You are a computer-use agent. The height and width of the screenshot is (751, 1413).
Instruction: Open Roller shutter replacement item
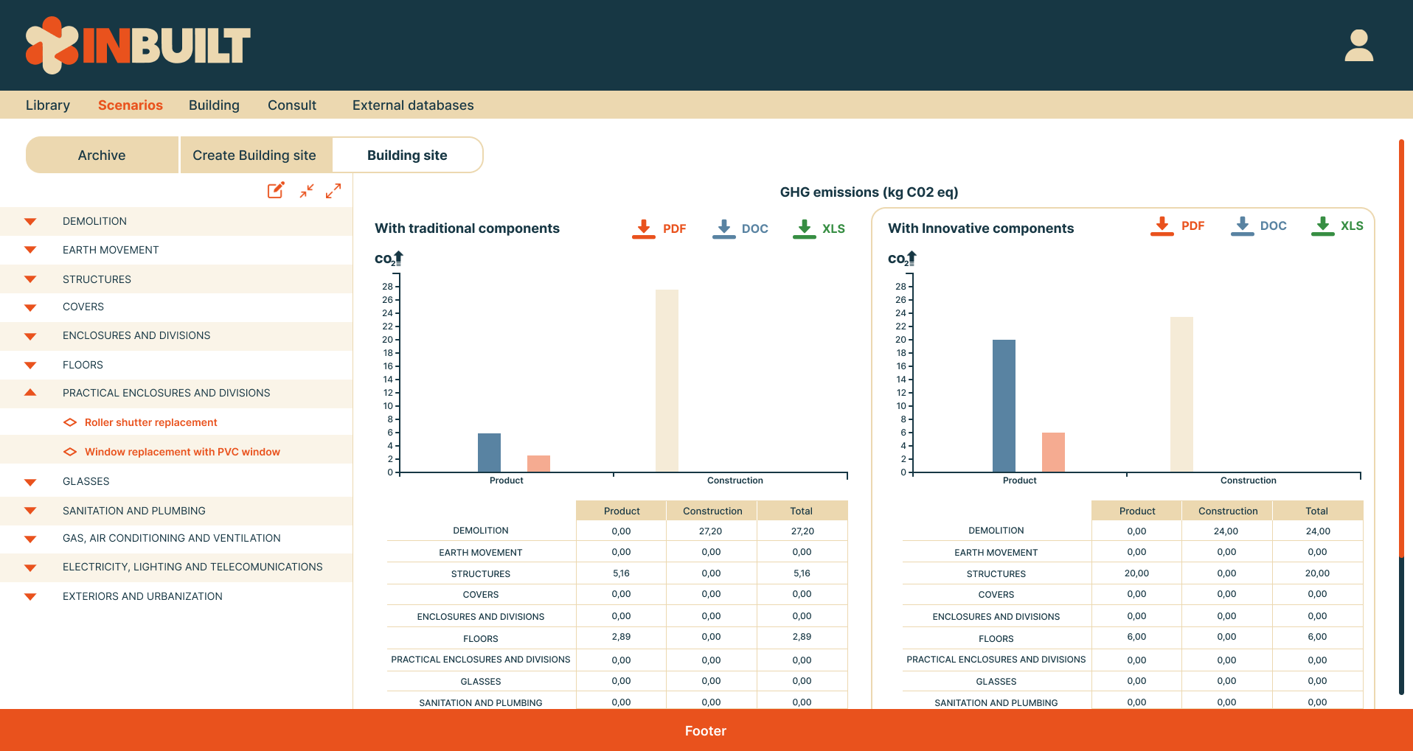coord(151,422)
